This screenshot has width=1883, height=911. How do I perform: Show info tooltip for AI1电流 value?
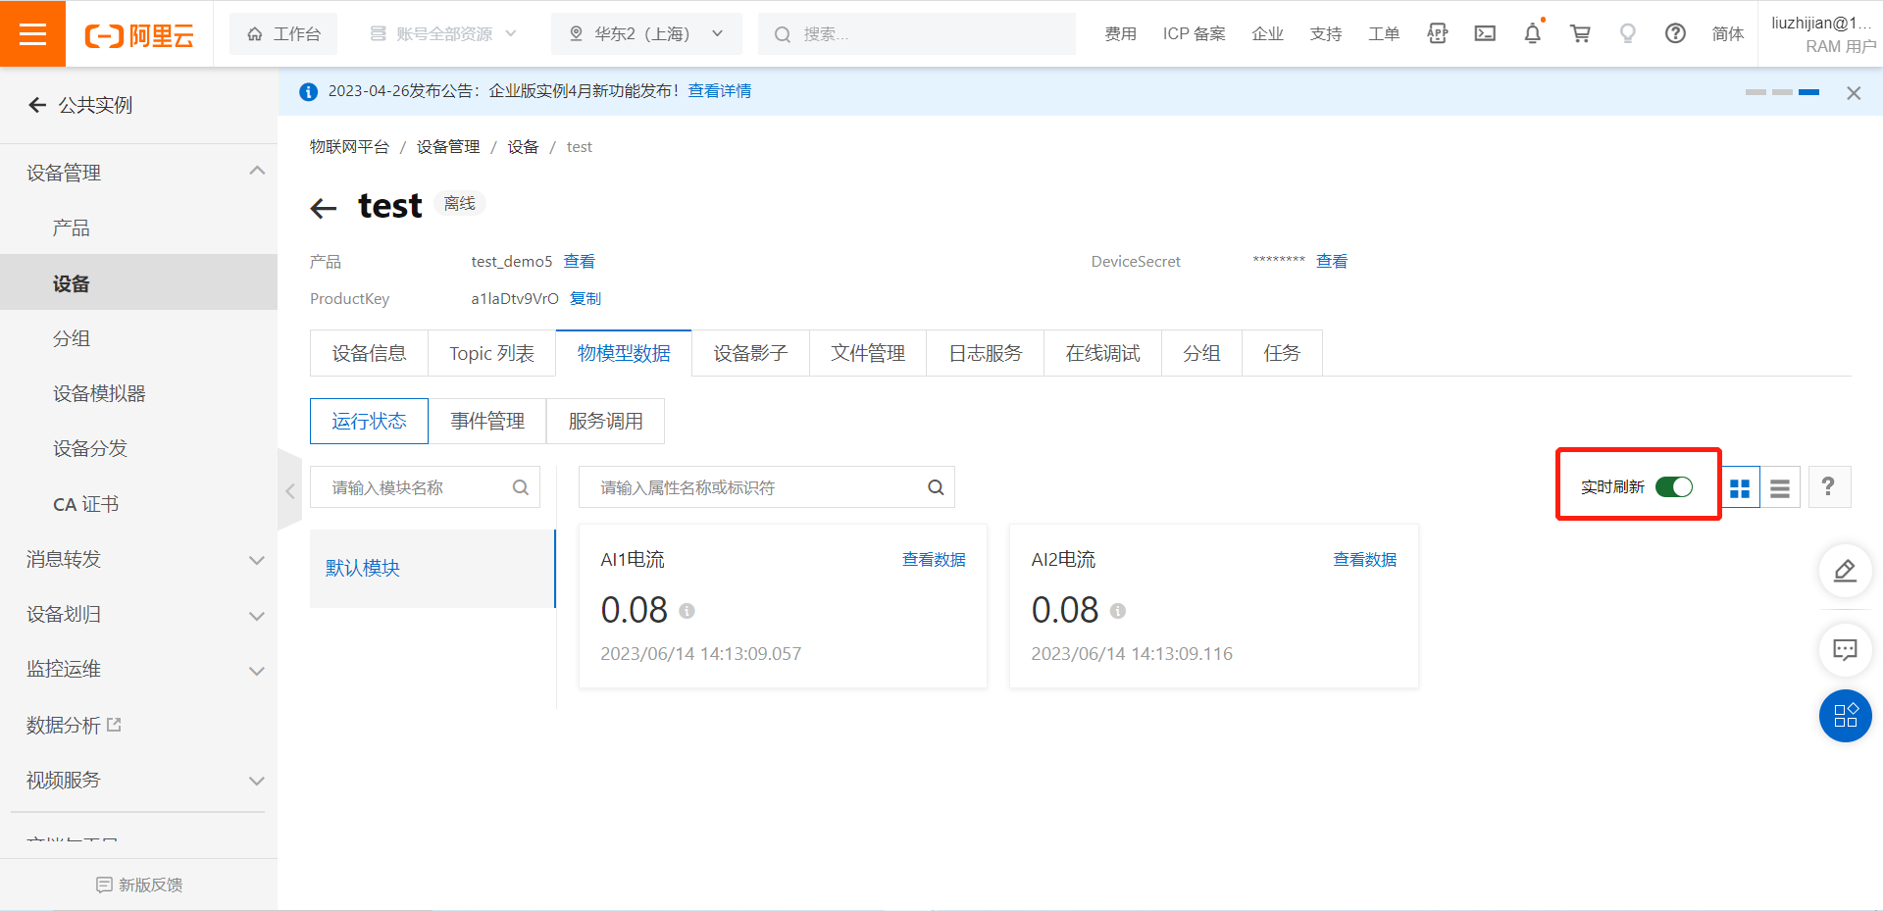click(x=687, y=611)
